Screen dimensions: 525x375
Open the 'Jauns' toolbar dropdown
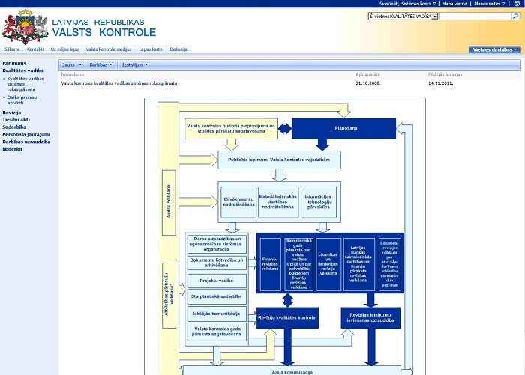point(72,65)
